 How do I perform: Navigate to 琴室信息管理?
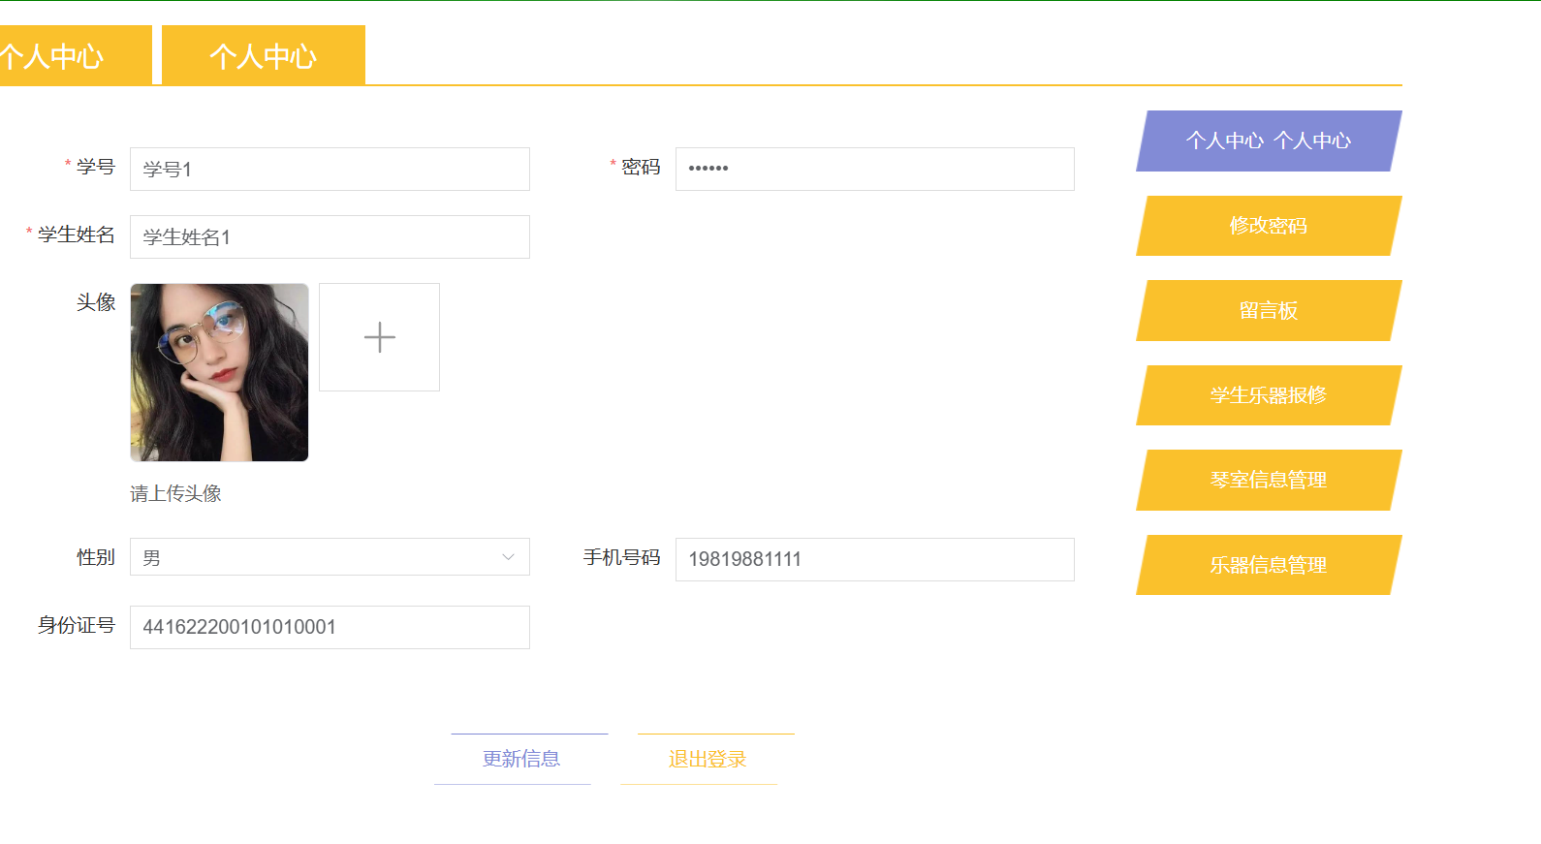click(x=1268, y=480)
